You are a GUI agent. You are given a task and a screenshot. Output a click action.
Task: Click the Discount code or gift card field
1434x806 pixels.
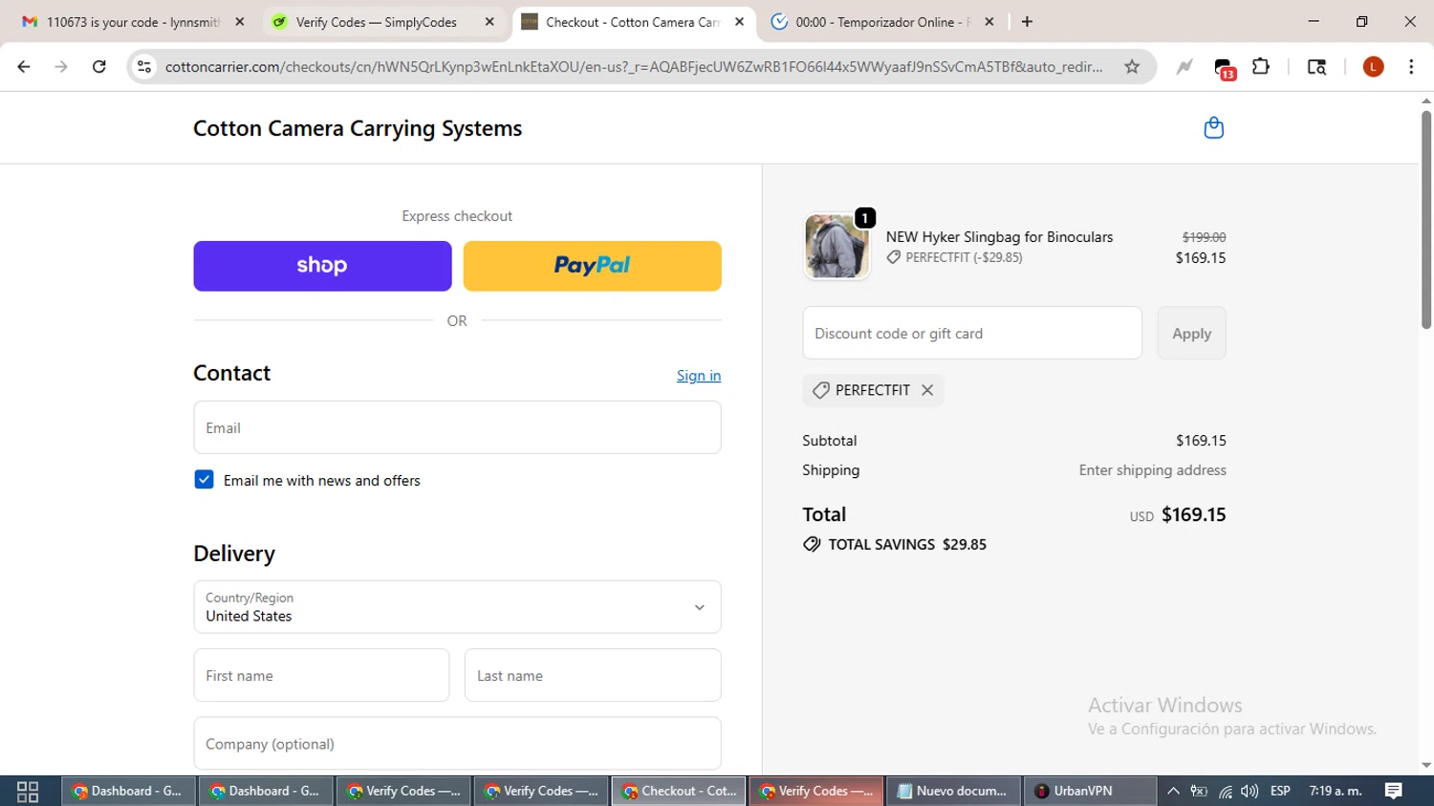coord(972,334)
